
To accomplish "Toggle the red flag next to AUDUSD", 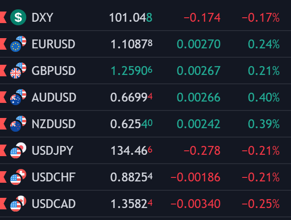I will click(3, 98).
